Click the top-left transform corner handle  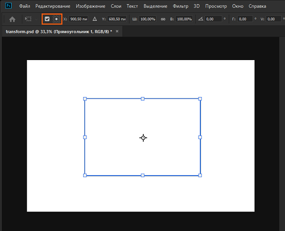85,99
